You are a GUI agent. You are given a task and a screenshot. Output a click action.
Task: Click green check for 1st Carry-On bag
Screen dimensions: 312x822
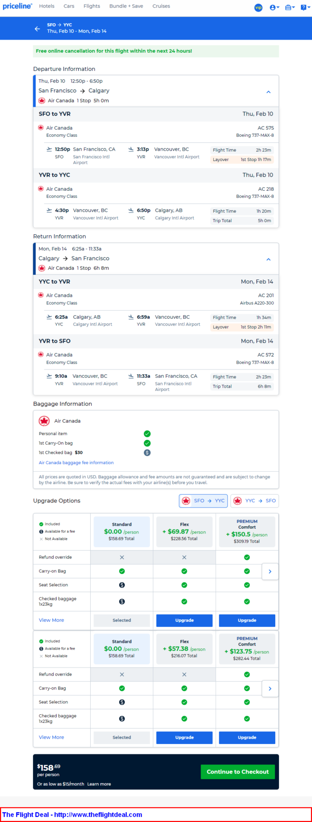[147, 443]
